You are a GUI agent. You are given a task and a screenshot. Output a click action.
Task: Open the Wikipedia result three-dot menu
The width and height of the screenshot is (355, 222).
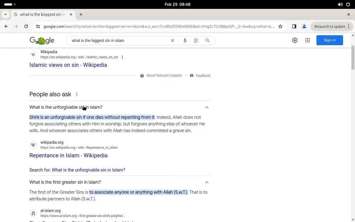[122, 57]
